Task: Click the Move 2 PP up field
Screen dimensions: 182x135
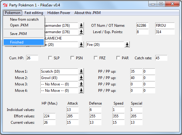Action: [149, 78]
